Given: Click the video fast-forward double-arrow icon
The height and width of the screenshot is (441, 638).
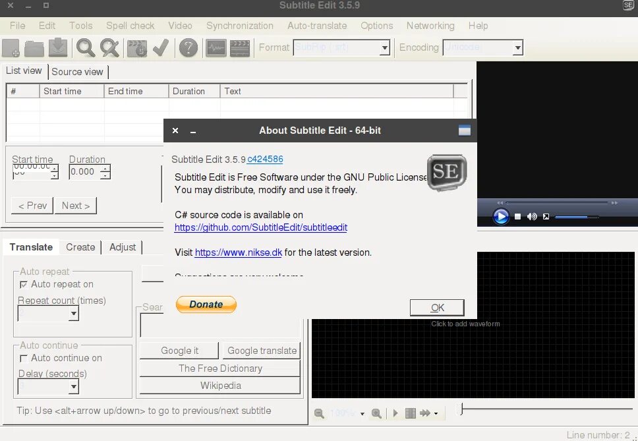Looking at the screenshot, I should pos(614,202).
